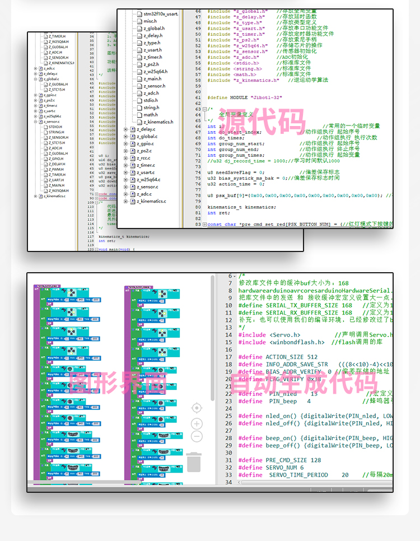
Task: Expand the z_uart.c tree node
Action: click(x=35, y=111)
